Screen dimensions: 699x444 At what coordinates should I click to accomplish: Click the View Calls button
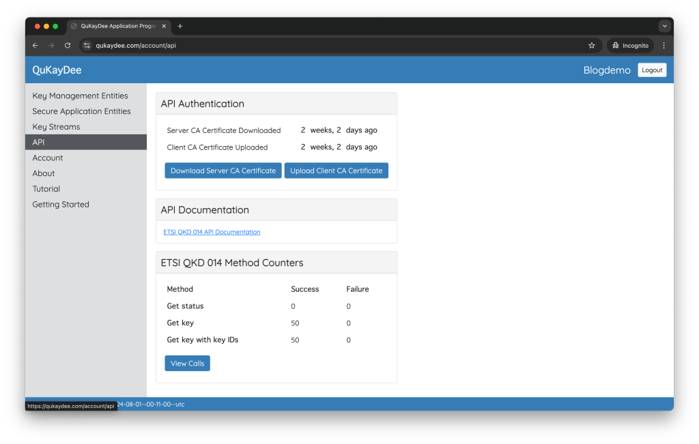point(187,364)
